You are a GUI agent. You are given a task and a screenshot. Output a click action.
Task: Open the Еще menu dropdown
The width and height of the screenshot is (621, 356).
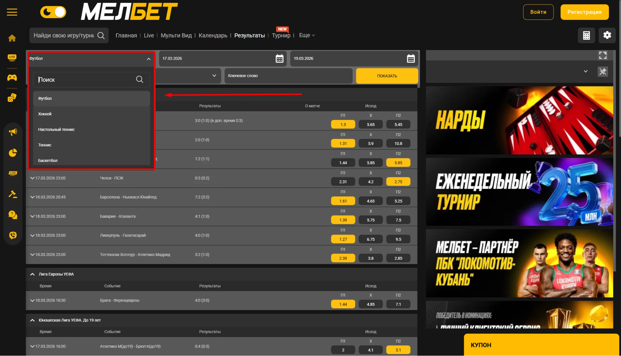coord(307,35)
